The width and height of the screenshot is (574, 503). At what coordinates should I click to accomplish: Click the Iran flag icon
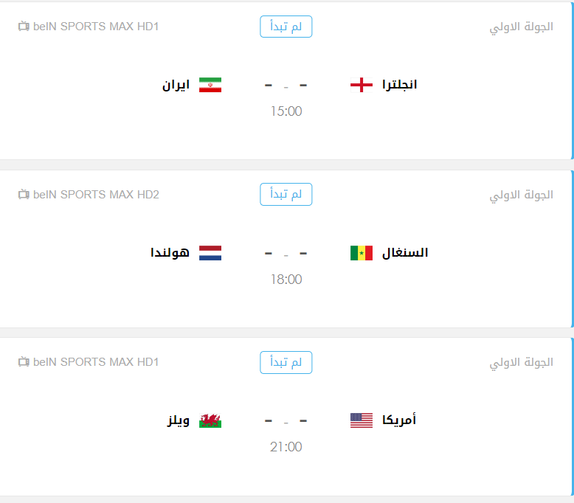[210, 85]
